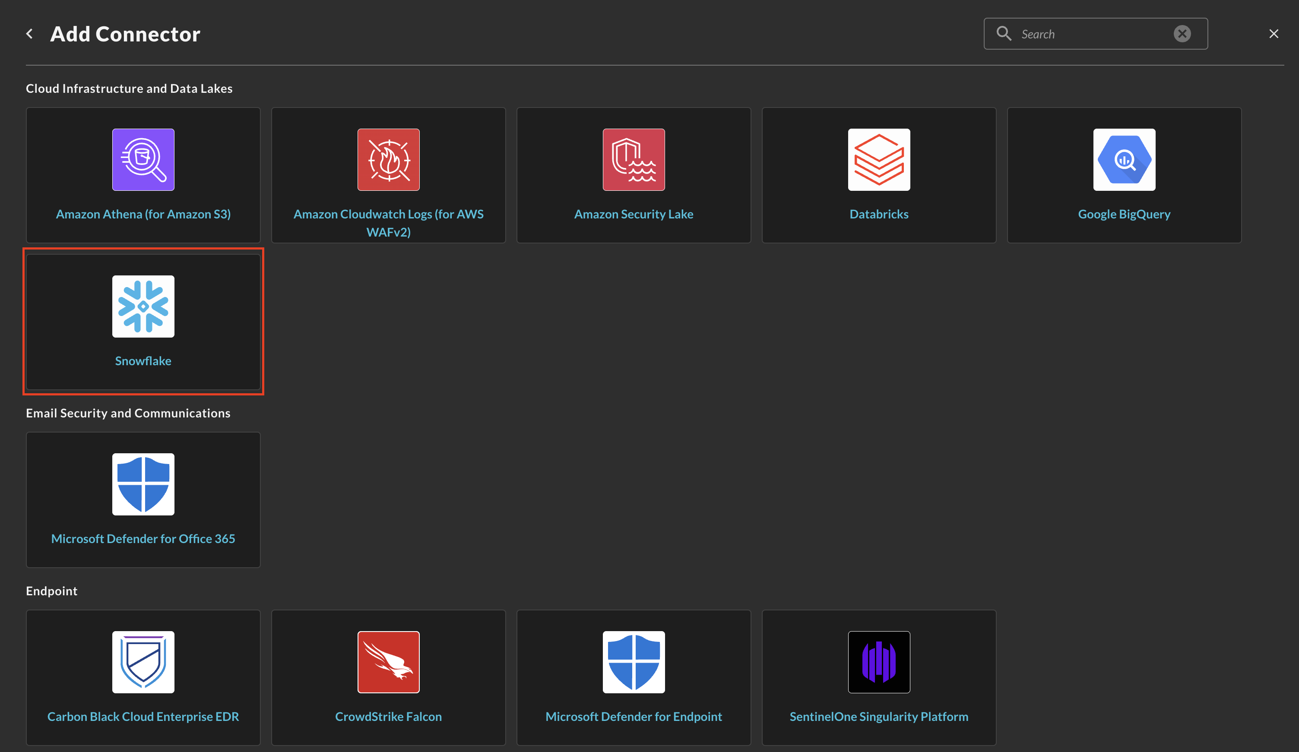Open Microsoft Defender for Endpoint link
Viewport: 1299px width, 752px height.
click(x=634, y=717)
